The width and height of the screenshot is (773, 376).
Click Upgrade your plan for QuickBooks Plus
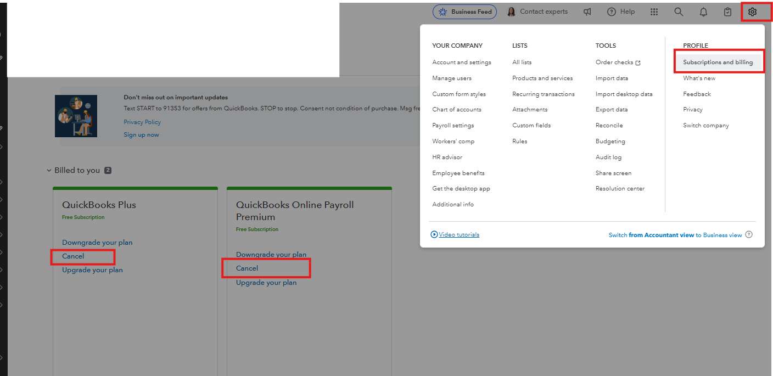click(x=92, y=270)
